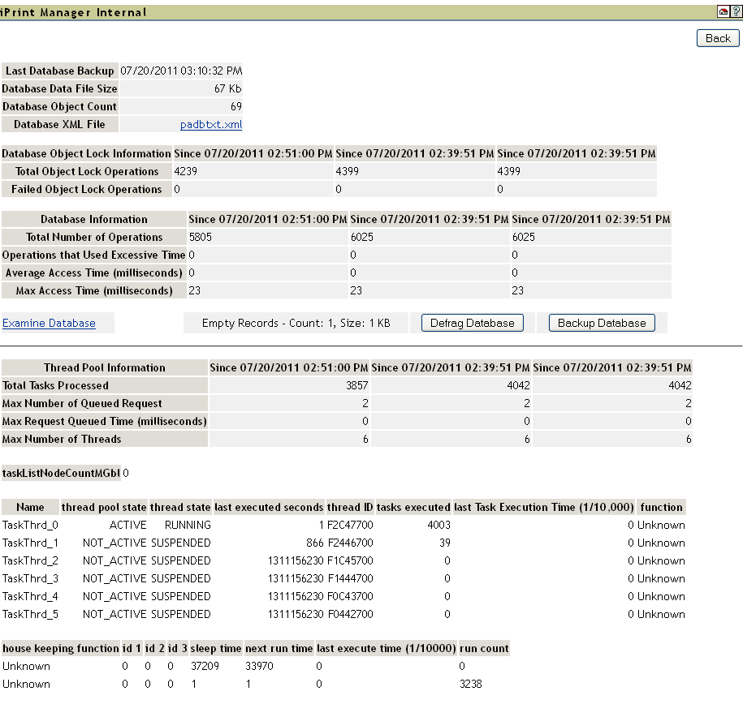Click the Database Object Lock Information header
This screenshot has height=704, width=743.
86,153
